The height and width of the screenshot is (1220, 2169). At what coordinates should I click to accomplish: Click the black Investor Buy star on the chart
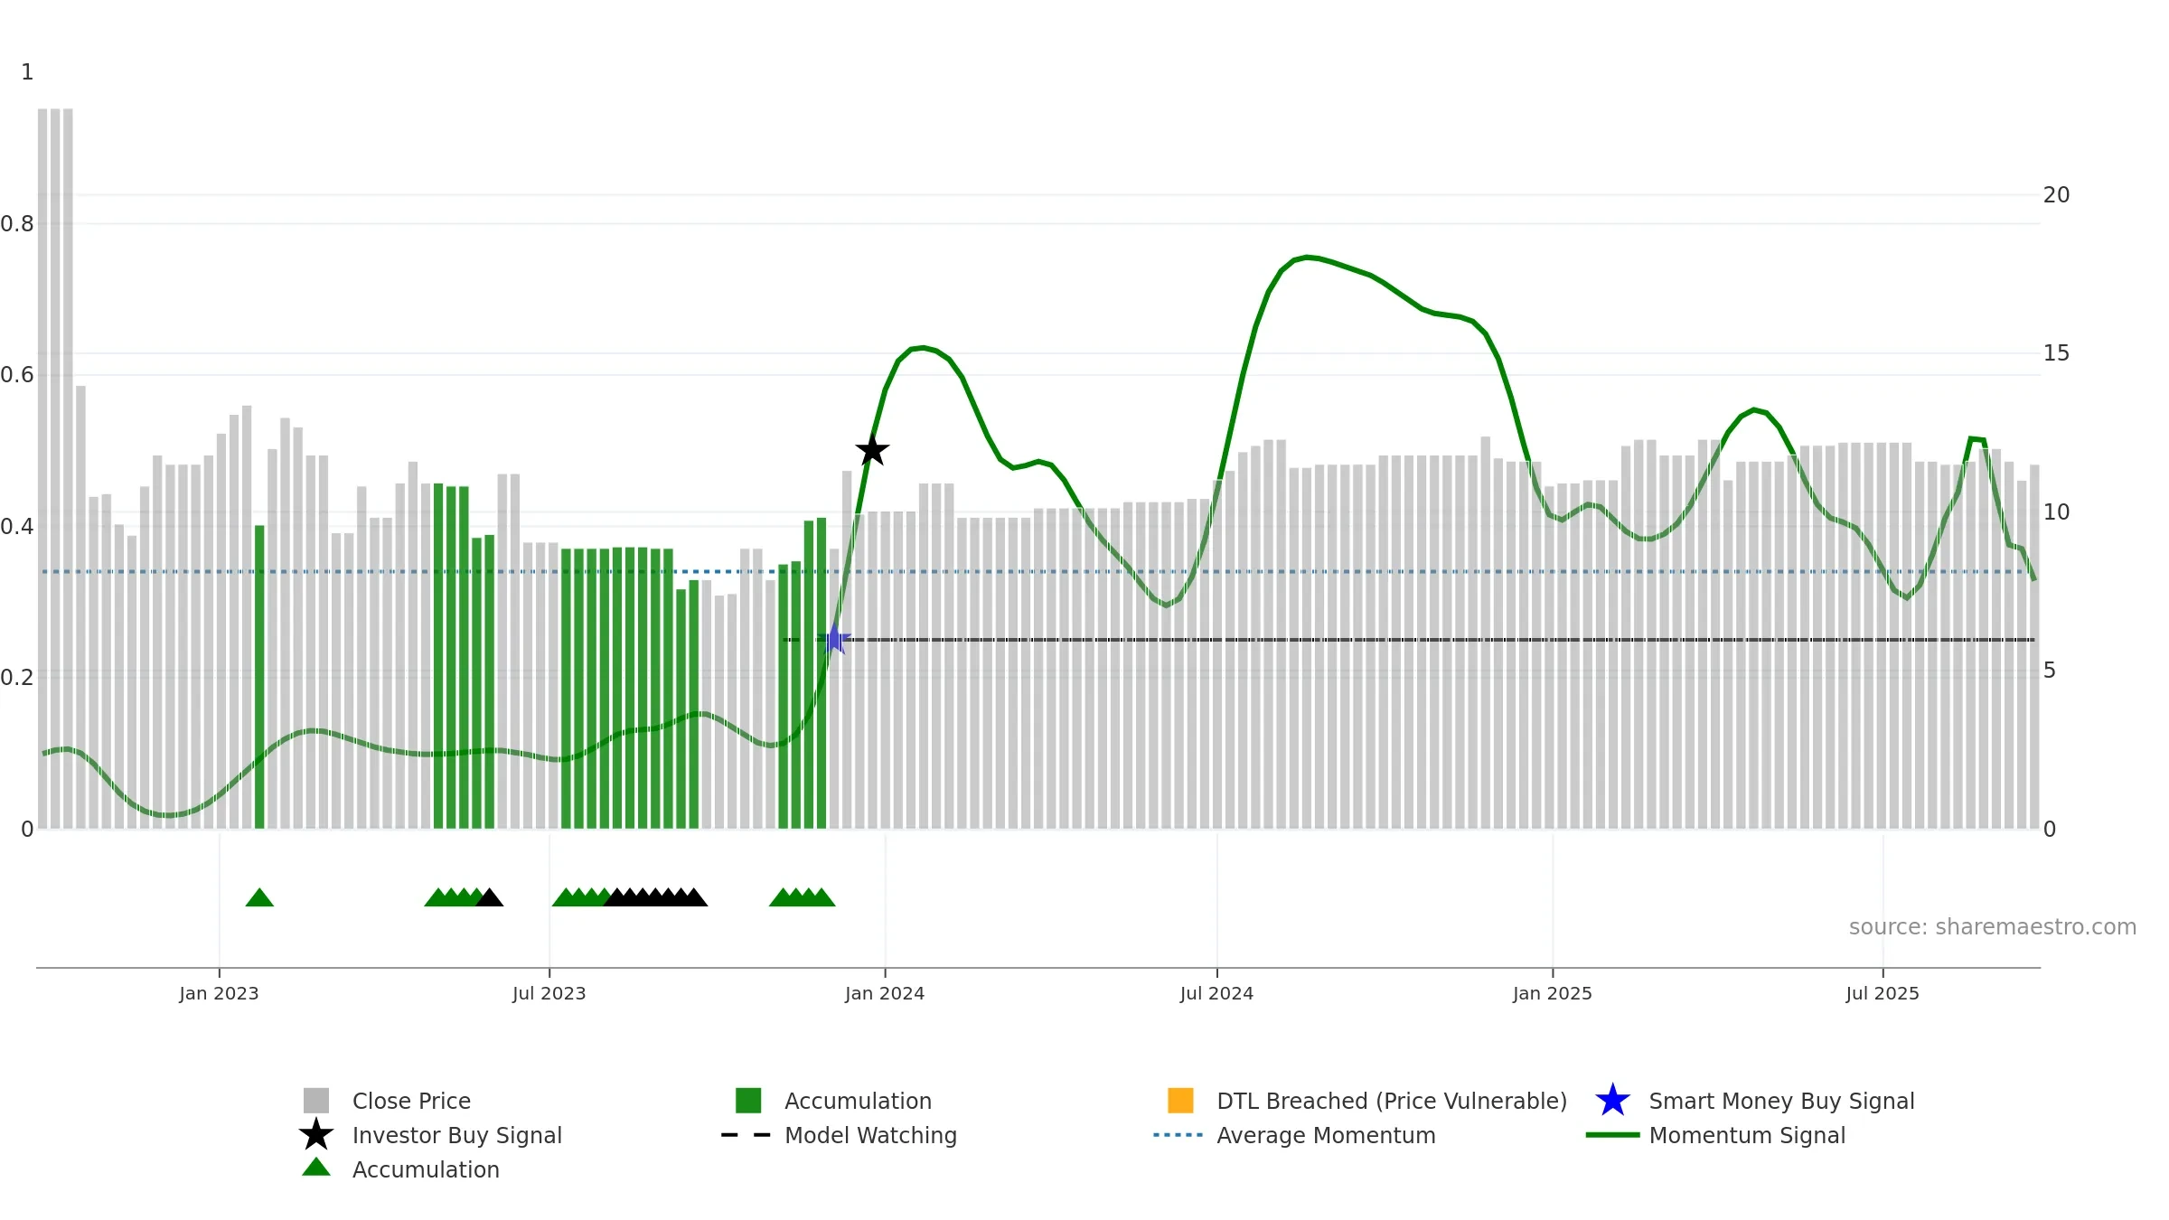click(872, 449)
